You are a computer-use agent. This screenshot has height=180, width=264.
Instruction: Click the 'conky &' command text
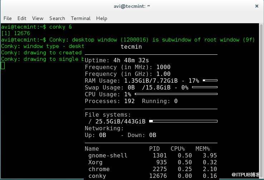pyautogui.click(x=60, y=27)
